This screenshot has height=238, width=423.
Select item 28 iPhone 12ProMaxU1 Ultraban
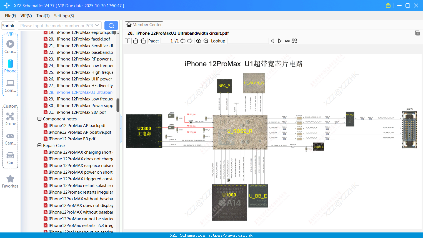point(78,92)
